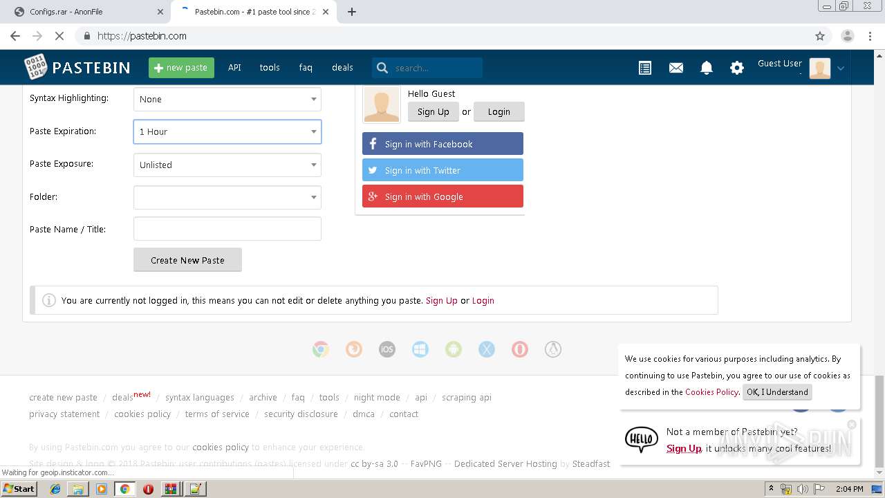Click the Chrome extension icon in platform row
This screenshot has height=498, width=885.
(x=320, y=349)
